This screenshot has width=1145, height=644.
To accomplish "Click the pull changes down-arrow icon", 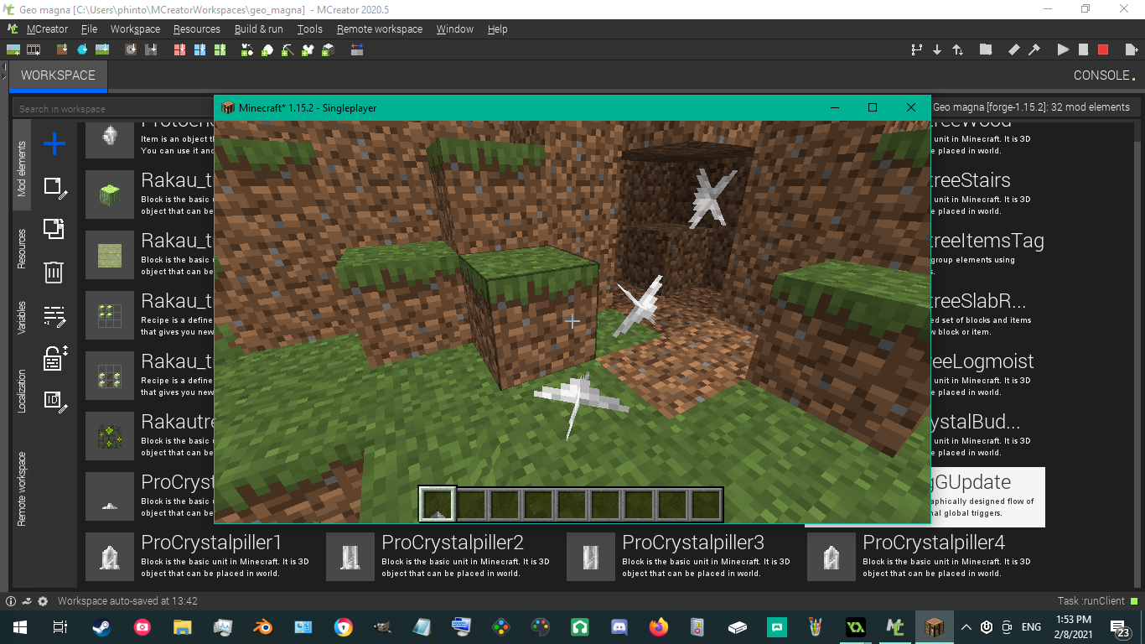I will (937, 50).
